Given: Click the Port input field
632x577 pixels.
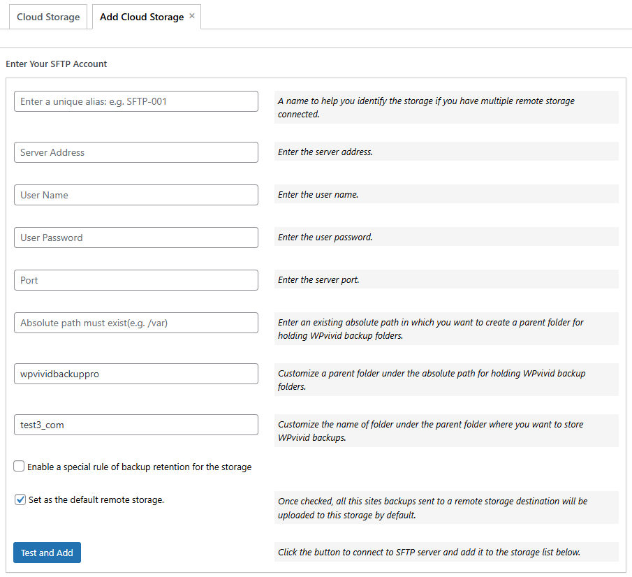Looking at the screenshot, I should pos(135,280).
